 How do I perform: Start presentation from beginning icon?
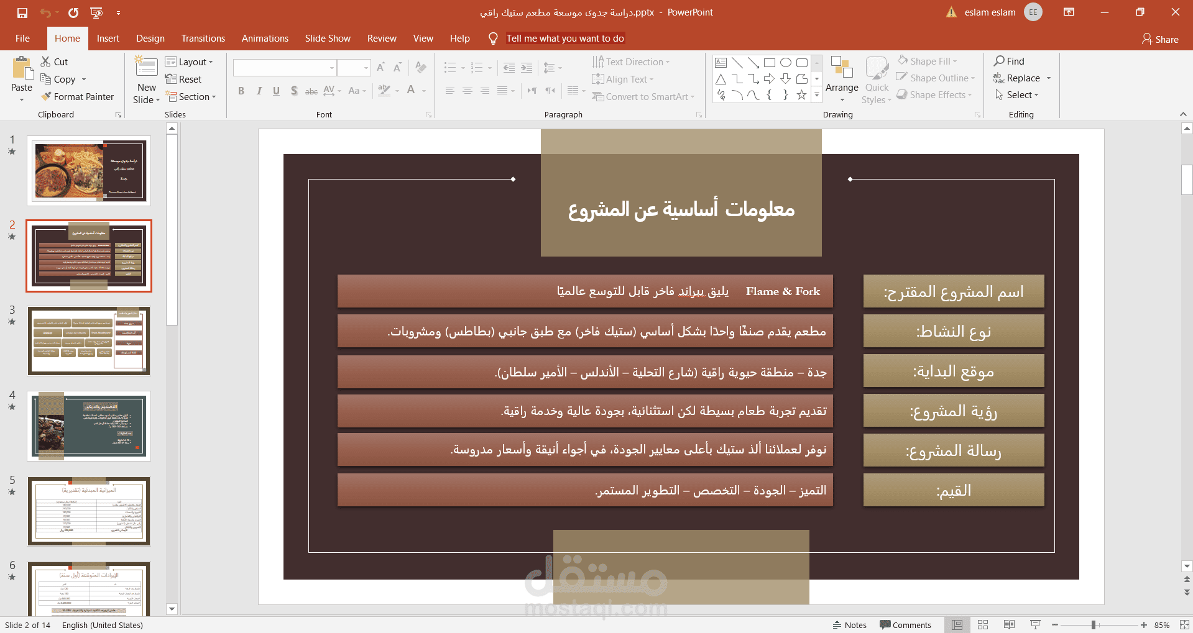click(x=96, y=12)
